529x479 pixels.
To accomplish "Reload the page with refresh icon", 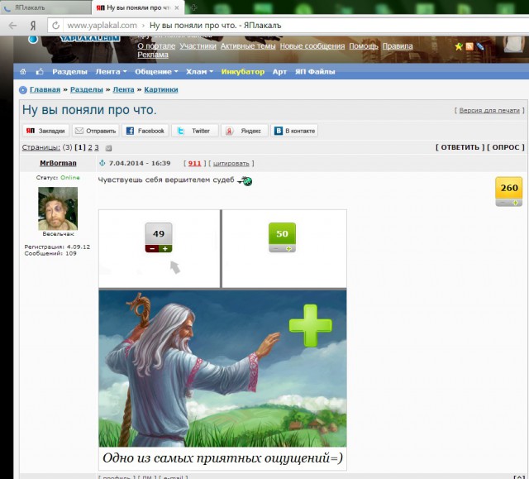I will click(55, 26).
